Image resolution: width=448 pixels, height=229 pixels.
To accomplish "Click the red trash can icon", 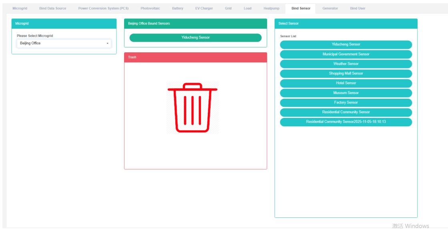I will coord(193,107).
